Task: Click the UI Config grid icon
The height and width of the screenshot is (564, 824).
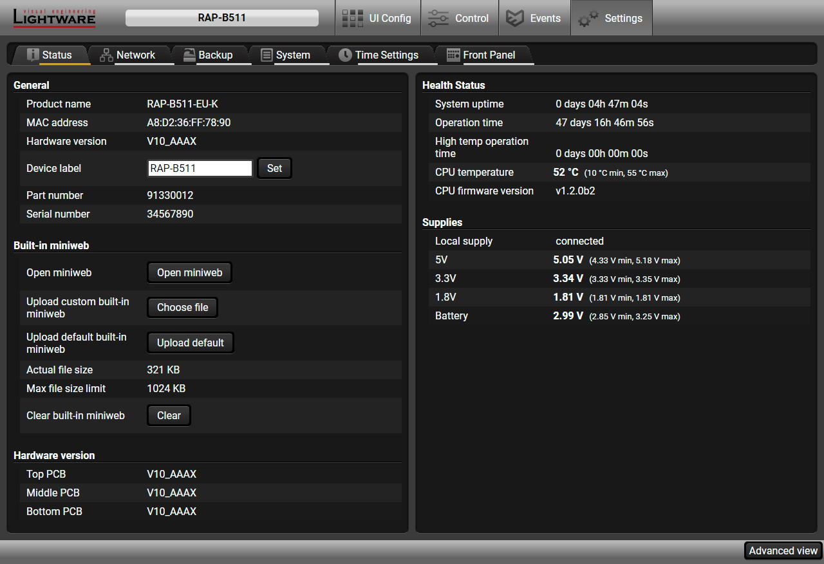Action: pyautogui.click(x=352, y=18)
